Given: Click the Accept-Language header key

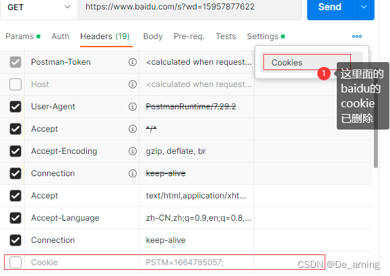Looking at the screenshot, I should coord(65,218).
